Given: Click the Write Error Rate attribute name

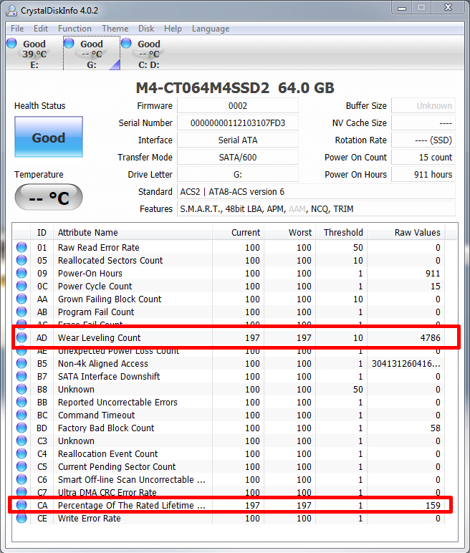Looking at the screenshot, I should pyautogui.click(x=90, y=519).
